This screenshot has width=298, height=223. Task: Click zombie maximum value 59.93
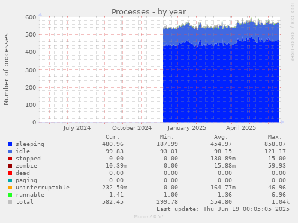tap(277, 166)
